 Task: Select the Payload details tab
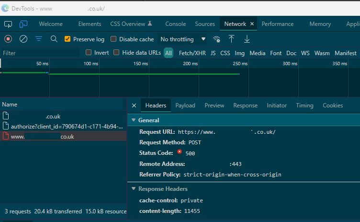185,105
